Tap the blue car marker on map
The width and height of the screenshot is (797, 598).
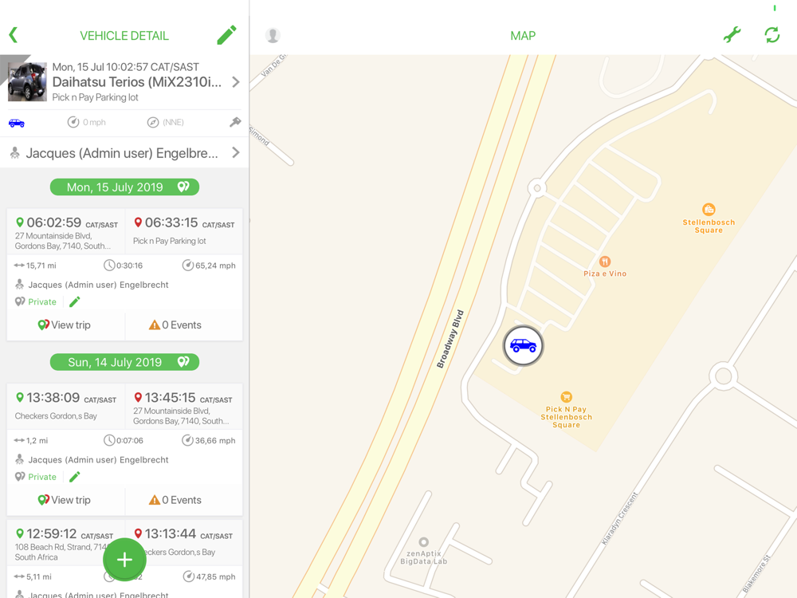(523, 346)
